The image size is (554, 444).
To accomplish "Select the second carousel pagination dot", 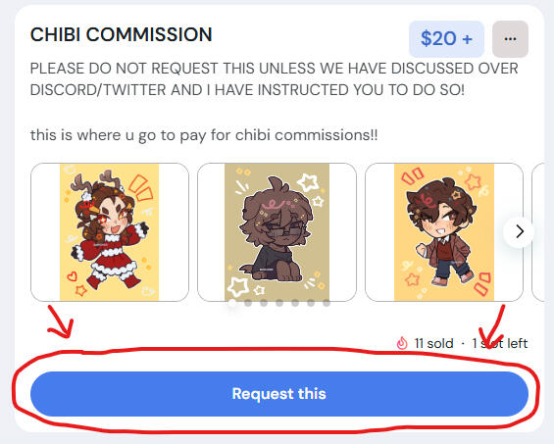I will click(x=248, y=303).
